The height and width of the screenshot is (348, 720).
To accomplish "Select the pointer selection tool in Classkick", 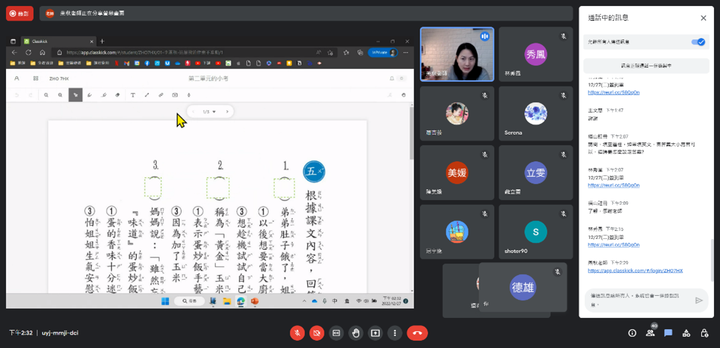I will click(x=75, y=95).
